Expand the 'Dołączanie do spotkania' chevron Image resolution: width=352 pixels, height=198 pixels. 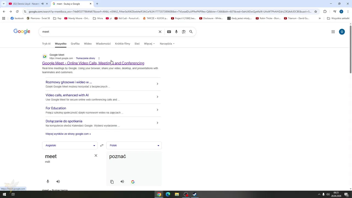coord(157,123)
